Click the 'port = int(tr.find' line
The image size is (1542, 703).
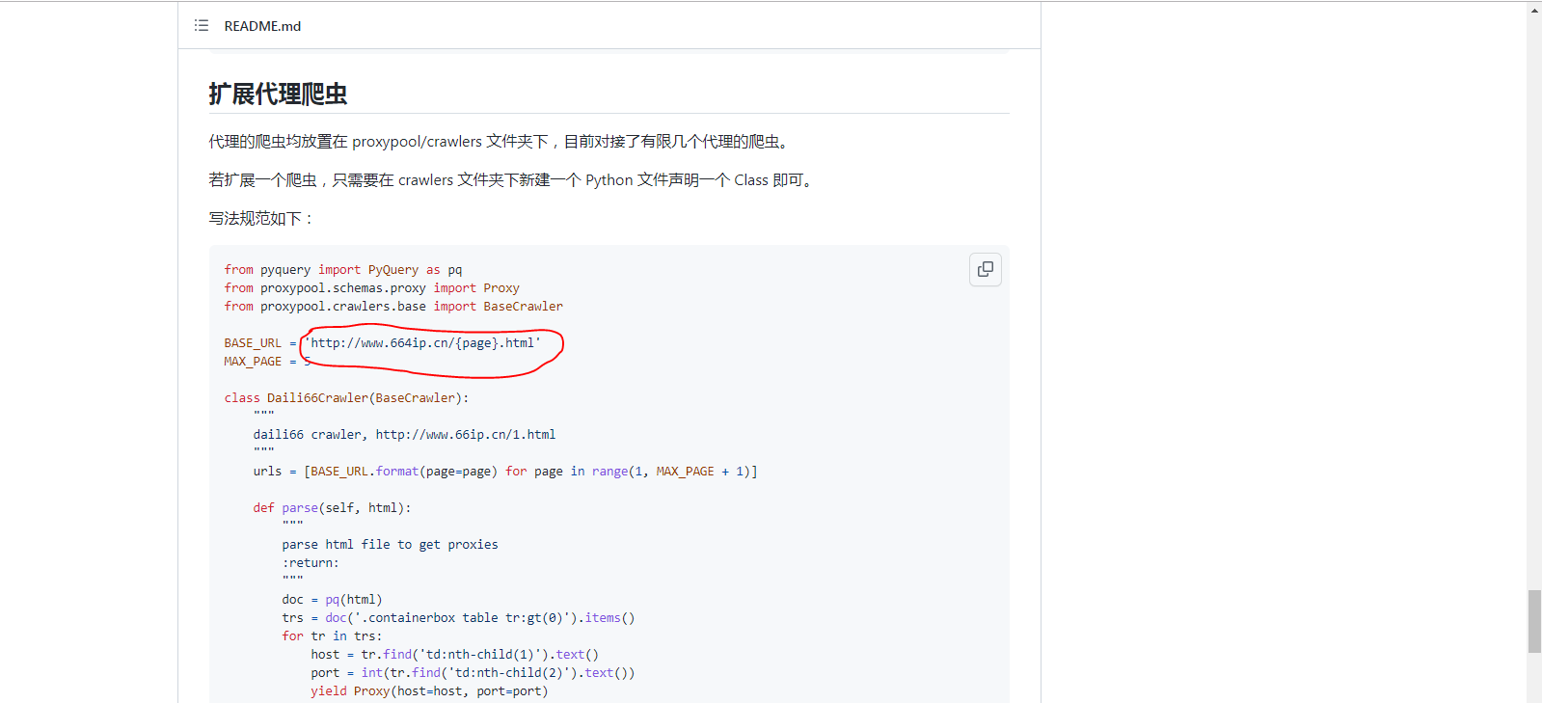(473, 673)
